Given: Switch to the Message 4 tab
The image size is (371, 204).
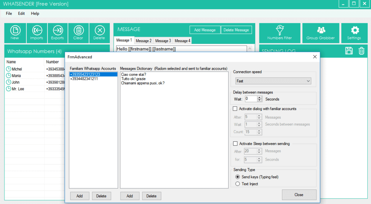Looking at the screenshot, I should click(x=183, y=41).
